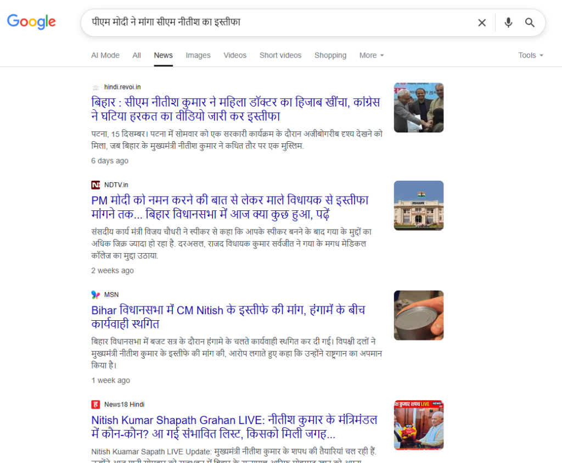
Task: Click the MSN source favicon
Action: tap(95, 295)
